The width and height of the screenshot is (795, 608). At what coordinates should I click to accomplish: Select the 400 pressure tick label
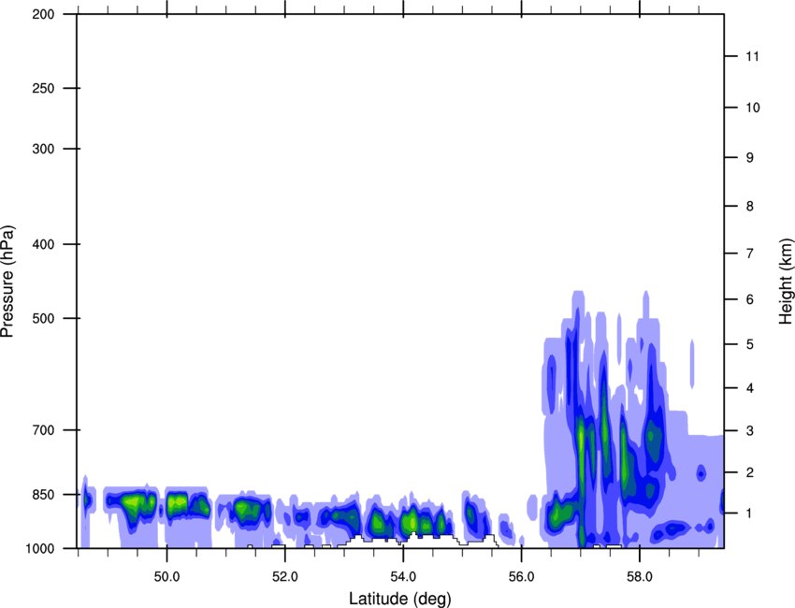[x=43, y=244]
